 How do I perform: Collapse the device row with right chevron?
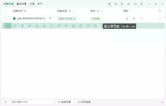click(x=160, y=19)
